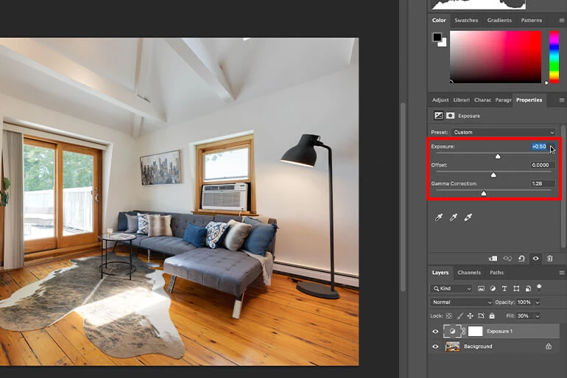The width and height of the screenshot is (567, 378).
Task: Hide the Background layer
Action: [x=435, y=346]
